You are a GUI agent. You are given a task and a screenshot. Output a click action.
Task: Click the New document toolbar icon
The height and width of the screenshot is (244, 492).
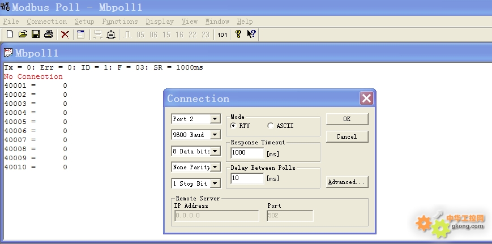10,34
